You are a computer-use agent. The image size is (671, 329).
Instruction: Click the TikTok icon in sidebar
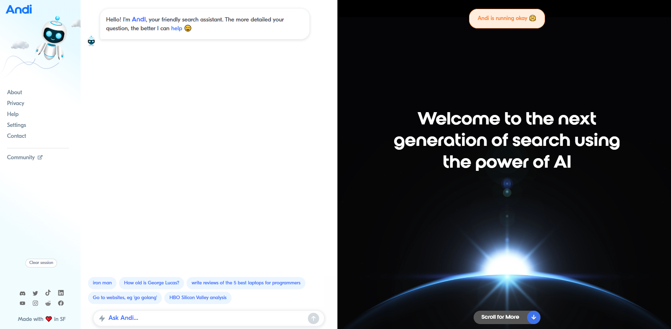coord(48,293)
